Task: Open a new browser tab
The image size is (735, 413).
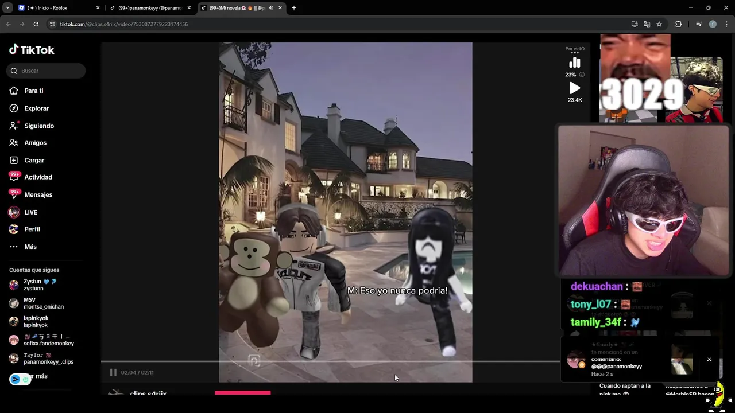Action: [294, 8]
